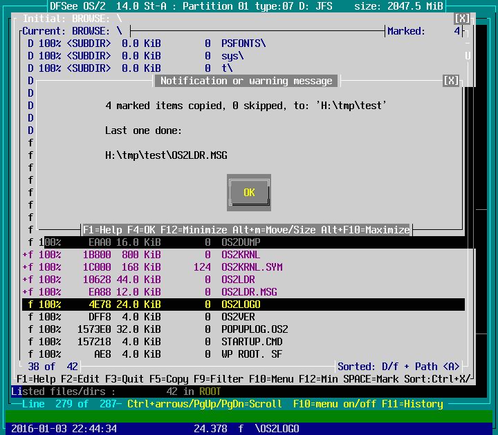The image size is (498, 435).
Task: Open the t subdirectory entry
Action: (x=227, y=68)
